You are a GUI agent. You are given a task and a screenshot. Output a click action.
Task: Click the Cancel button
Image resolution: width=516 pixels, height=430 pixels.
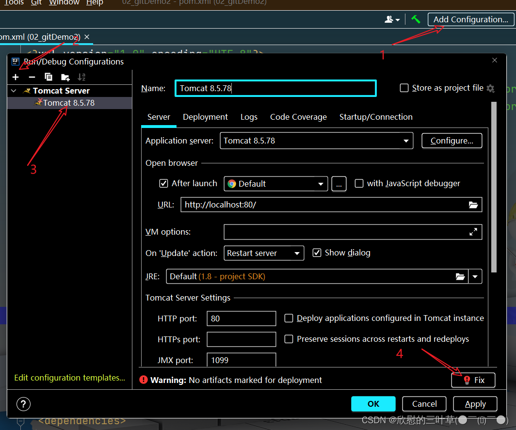pyautogui.click(x=424, y=404)
